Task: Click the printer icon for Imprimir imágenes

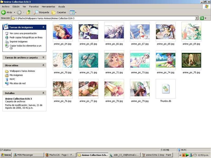Action: [7, 42]
